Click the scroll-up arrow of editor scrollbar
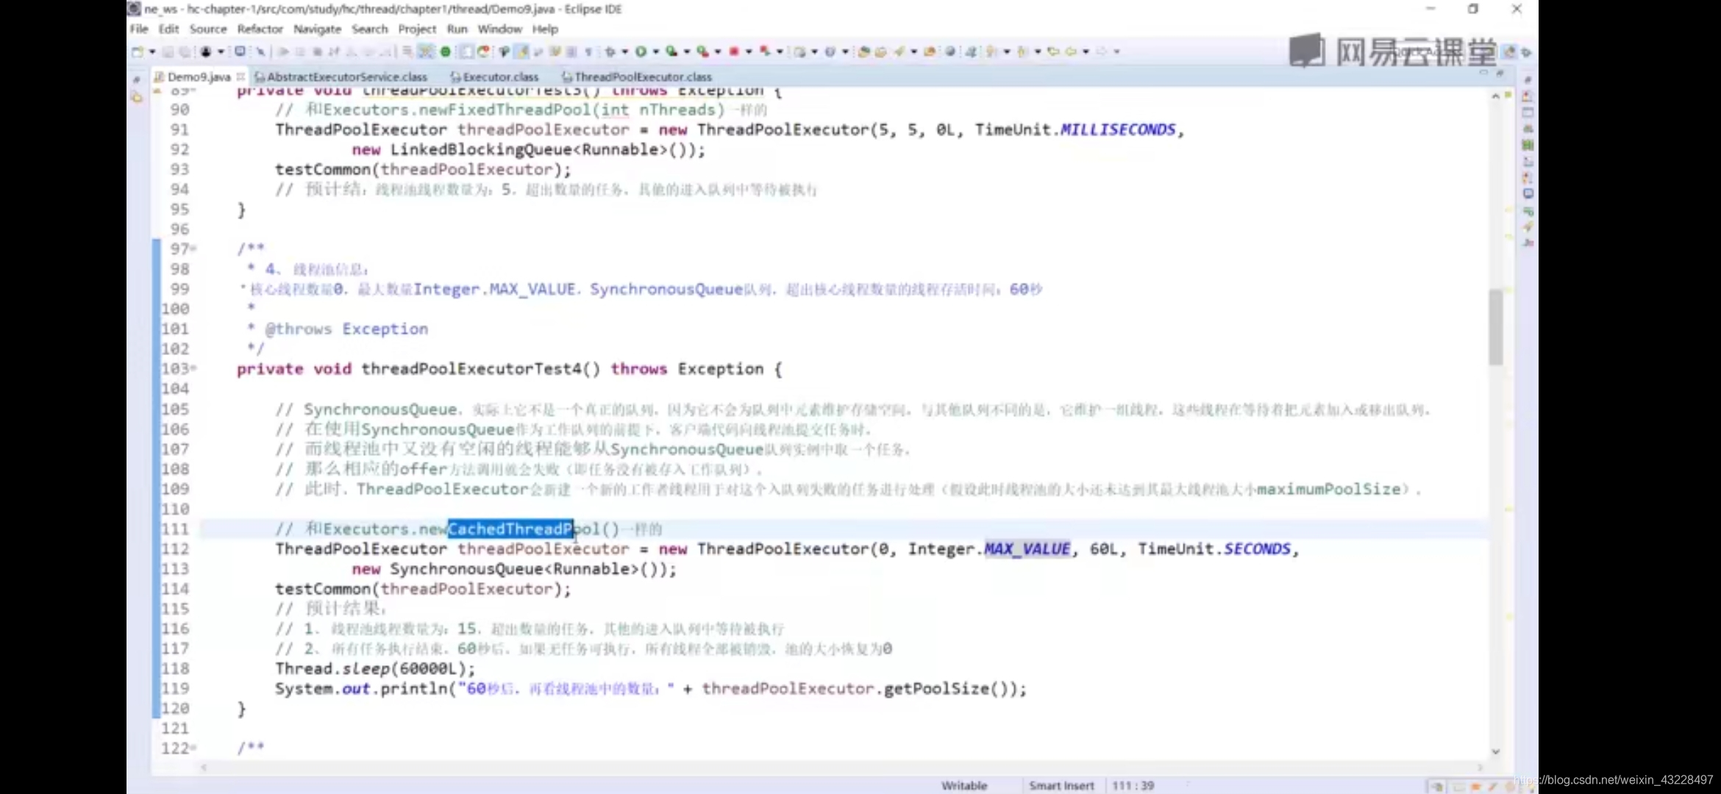The width and height of the screenshot is (1721, 794). tap(1495, 96)
